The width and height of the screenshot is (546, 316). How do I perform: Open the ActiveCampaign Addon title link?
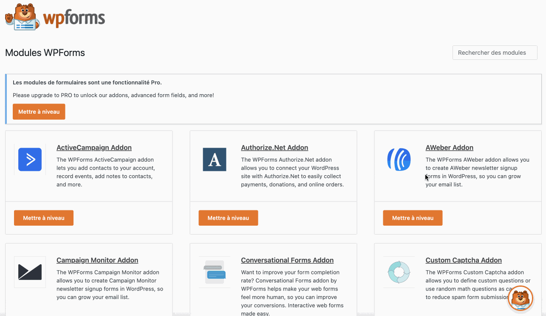[x=94, y=148]
